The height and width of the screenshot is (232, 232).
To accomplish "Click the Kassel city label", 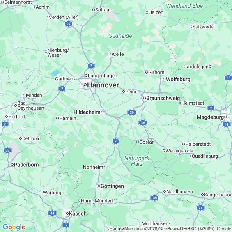I will click(77, 214).
